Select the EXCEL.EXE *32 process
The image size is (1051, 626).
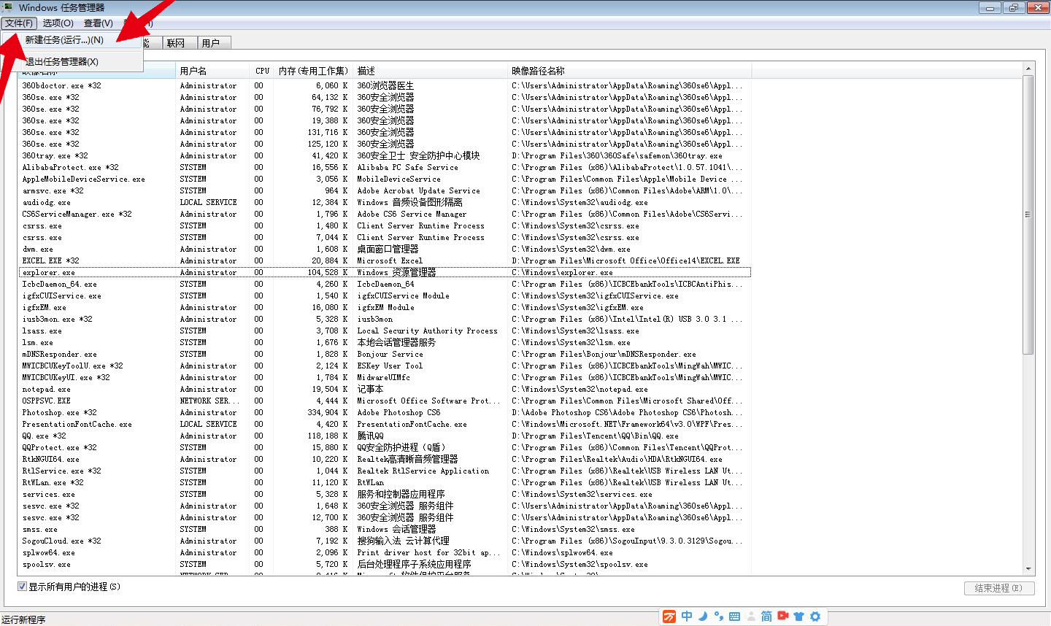tap(50, 260)
